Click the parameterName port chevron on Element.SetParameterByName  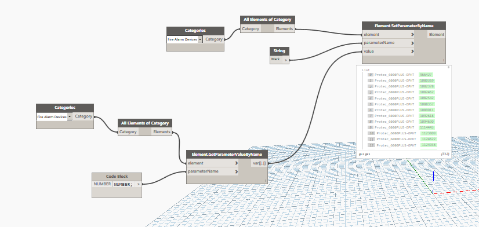(412, 43)
